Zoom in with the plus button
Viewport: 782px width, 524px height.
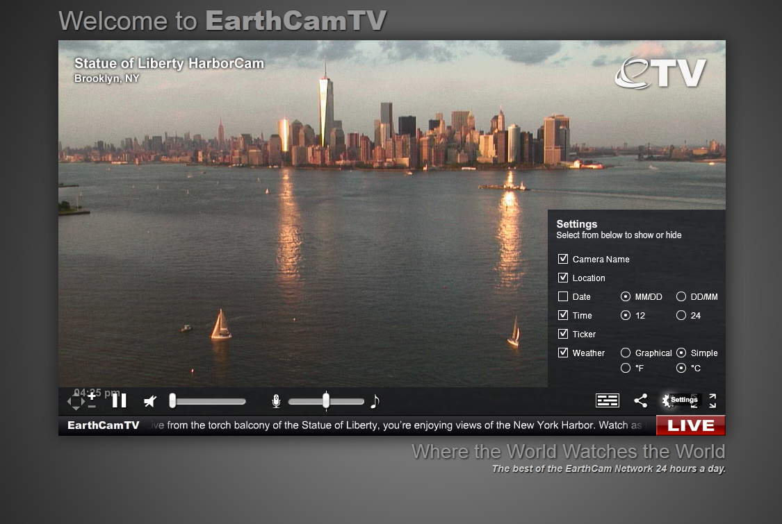click(92, 396)
